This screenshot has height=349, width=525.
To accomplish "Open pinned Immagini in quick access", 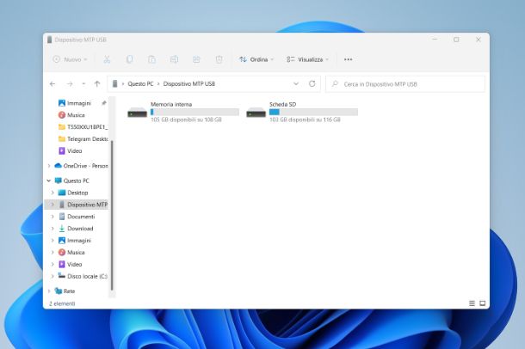I will pyautogui.click(x=79, y=103).
